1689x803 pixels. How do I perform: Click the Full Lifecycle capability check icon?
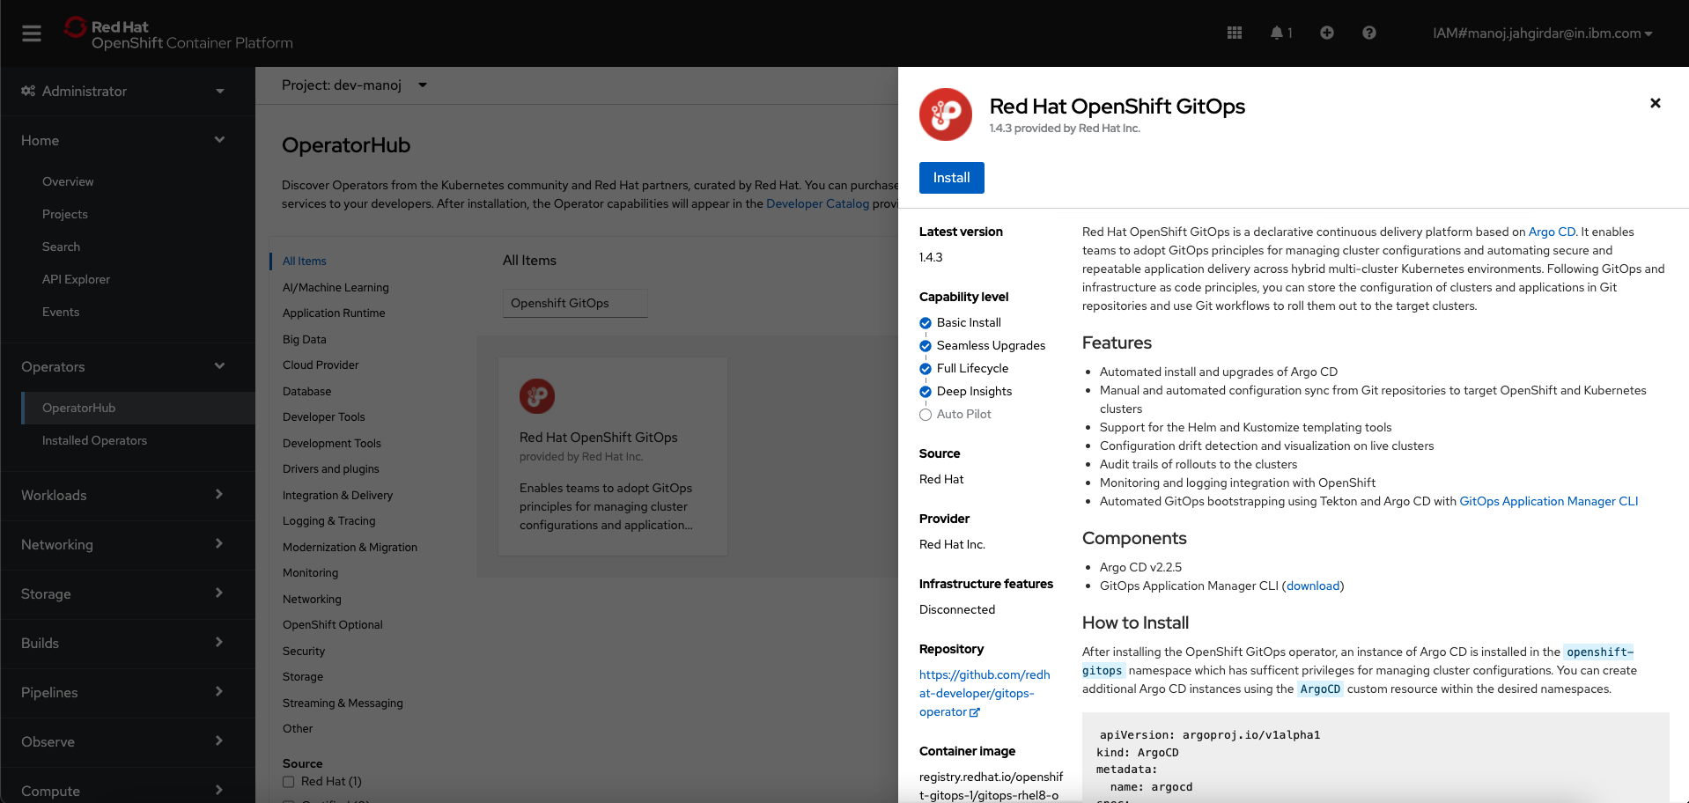click(x=926, y=369)
